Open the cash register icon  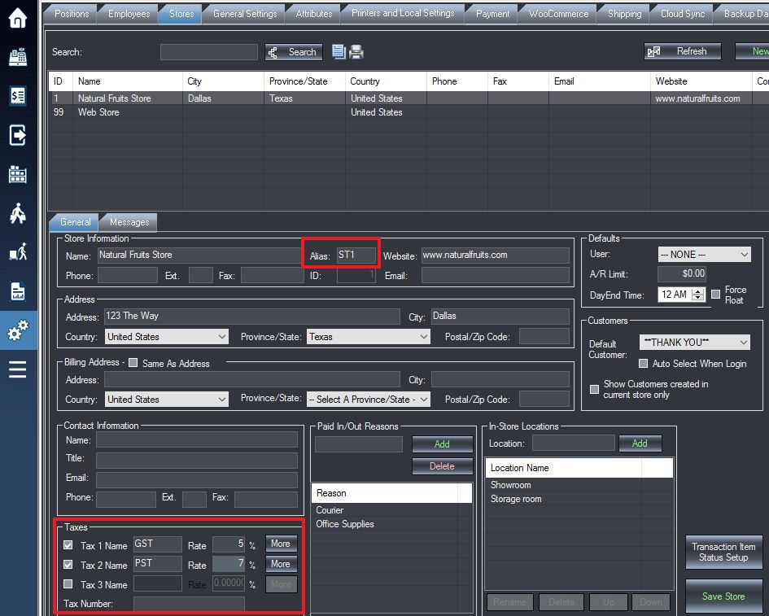pos(18,57)
